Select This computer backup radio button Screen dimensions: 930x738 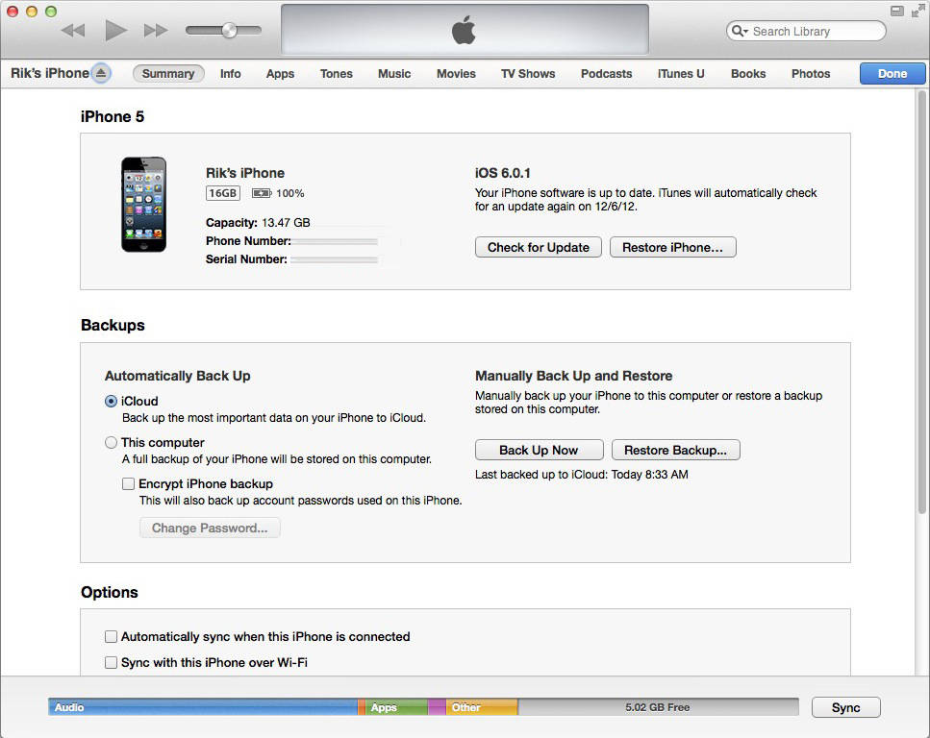pos(111,443)
